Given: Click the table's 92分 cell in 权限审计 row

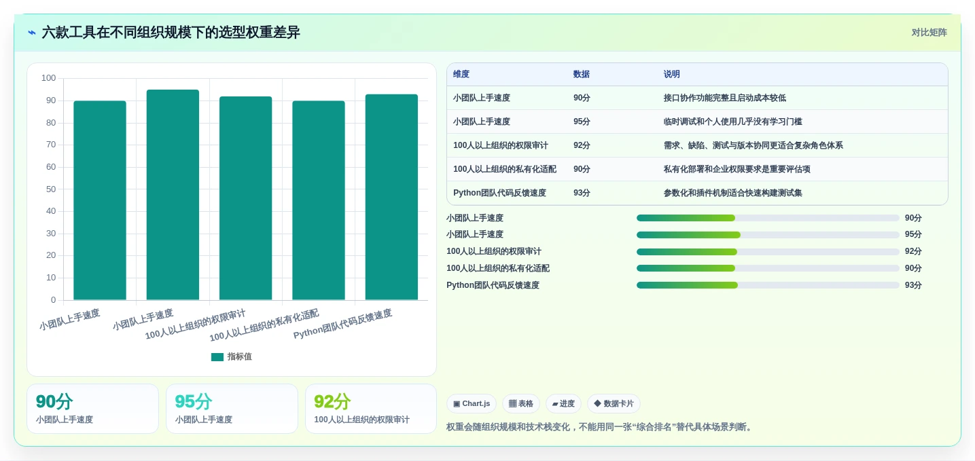Looking at the screenshot, I should [x=582, y=145].
